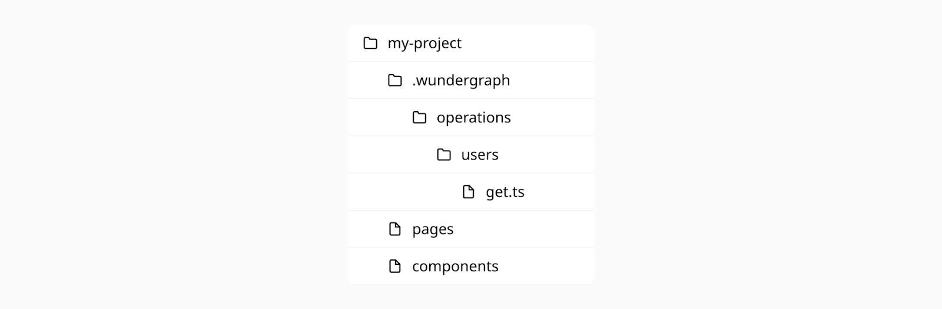Open the pages entry text

(433, 230)
